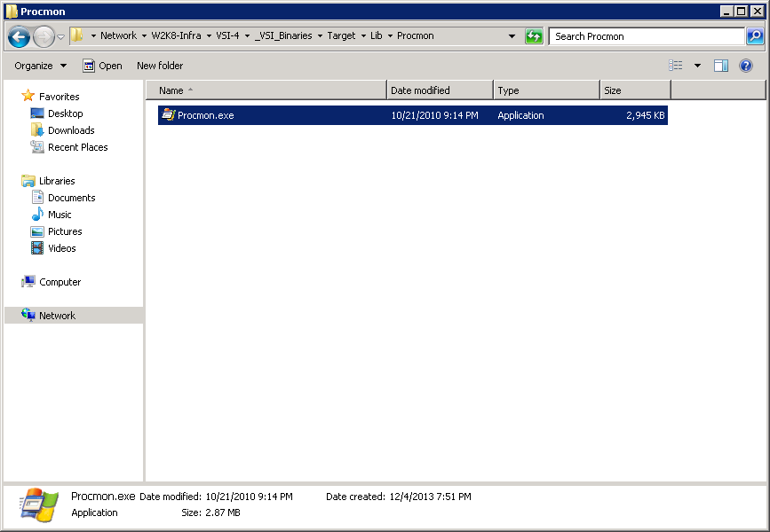Image resolution: width=770 pixels, height=532 pixels.
Task: Toggle the preview pane
Action: 721,66
